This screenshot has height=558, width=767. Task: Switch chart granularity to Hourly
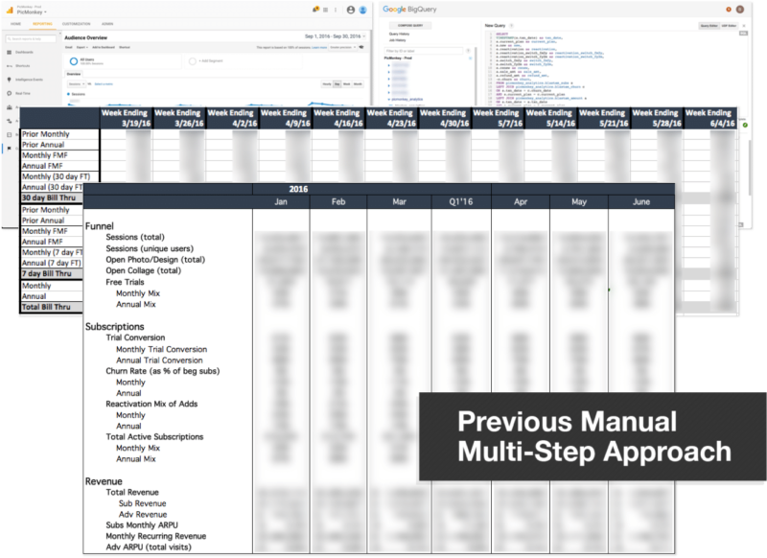[x=327, y=84]
